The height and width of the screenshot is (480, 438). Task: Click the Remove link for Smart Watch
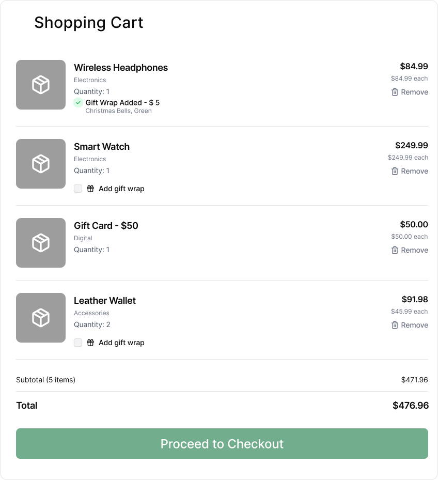(x=410, y=171)
